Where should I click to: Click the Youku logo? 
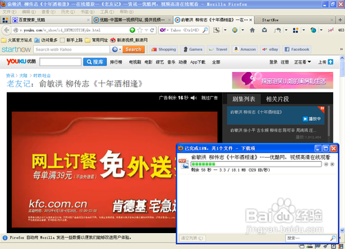coord(21,62)
